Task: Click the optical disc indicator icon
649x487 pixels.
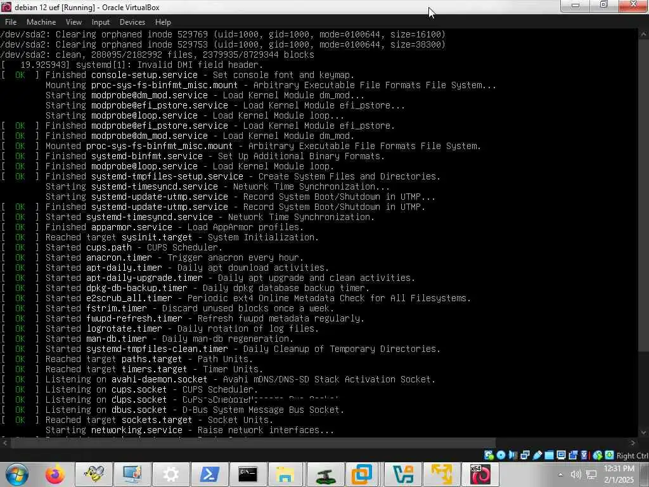Action: [501, 455]
